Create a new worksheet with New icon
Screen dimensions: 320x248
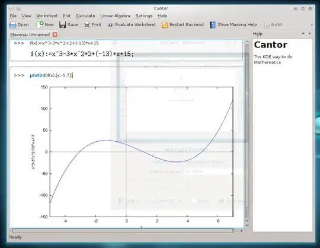(x=40, y=25)
